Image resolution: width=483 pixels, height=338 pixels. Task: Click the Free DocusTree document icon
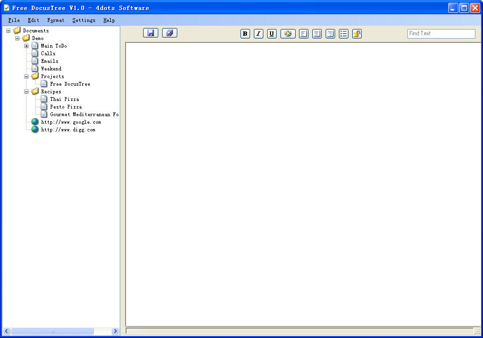tap(44, 84)
